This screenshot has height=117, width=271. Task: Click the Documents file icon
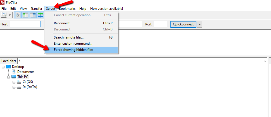click(14, 72)
